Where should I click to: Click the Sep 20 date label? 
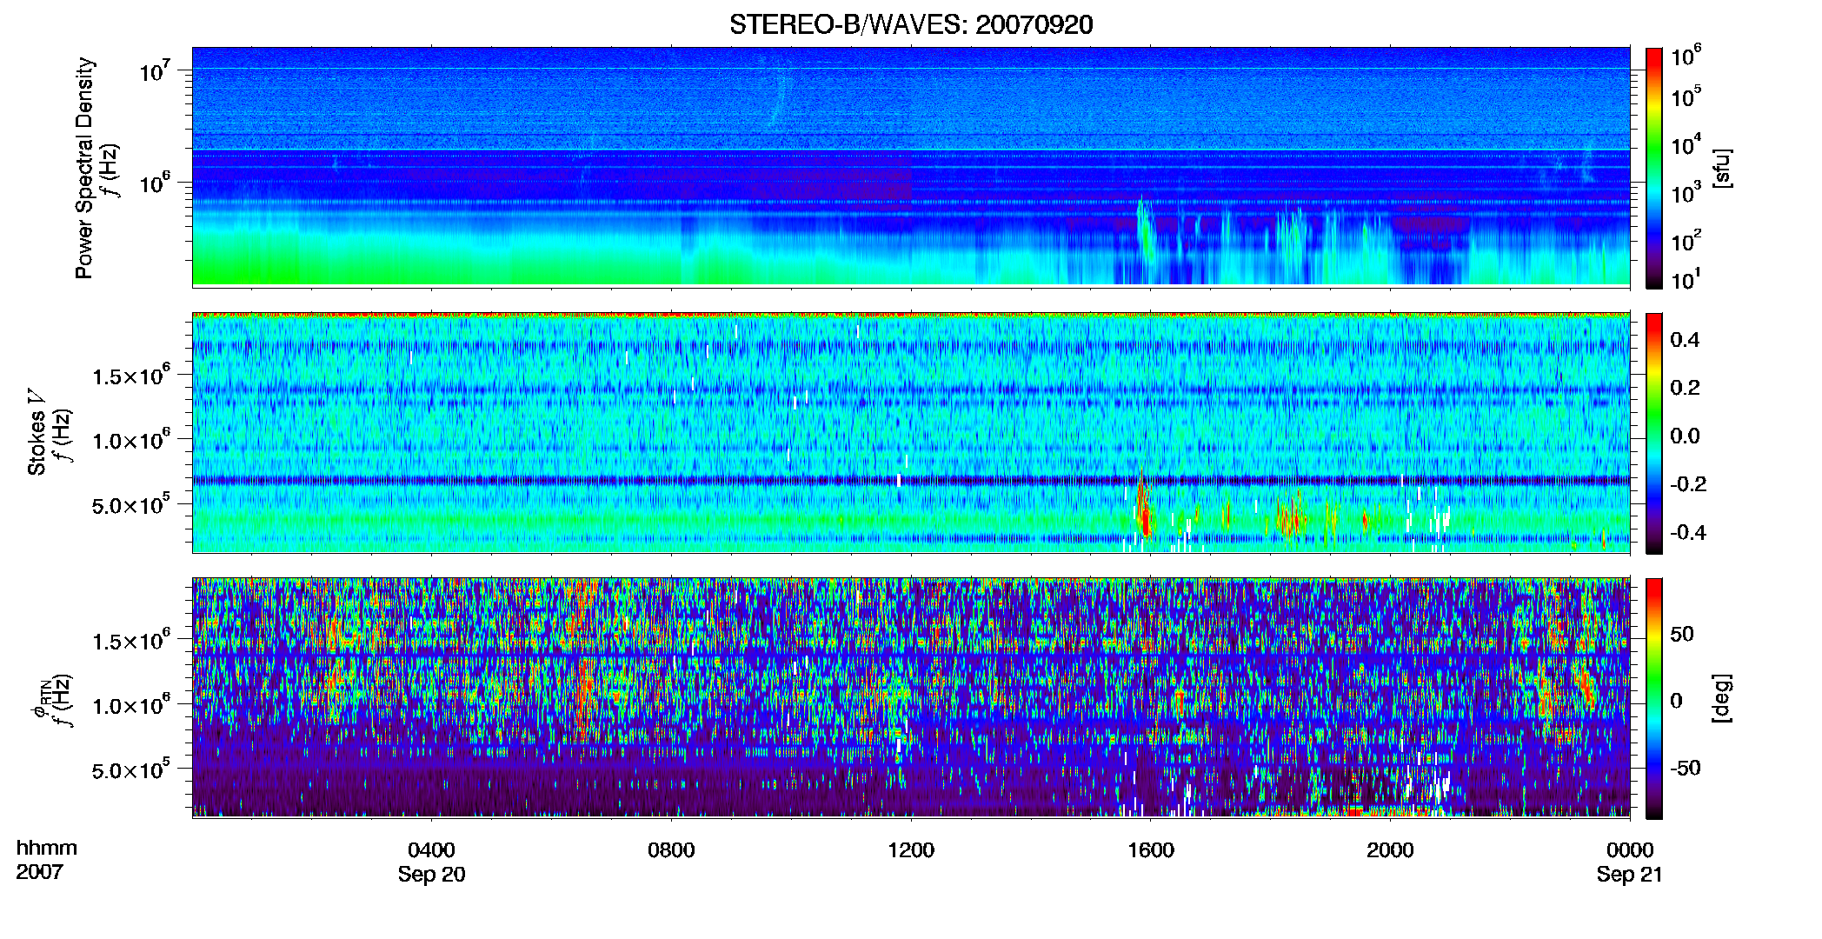[x=431, y=874]
